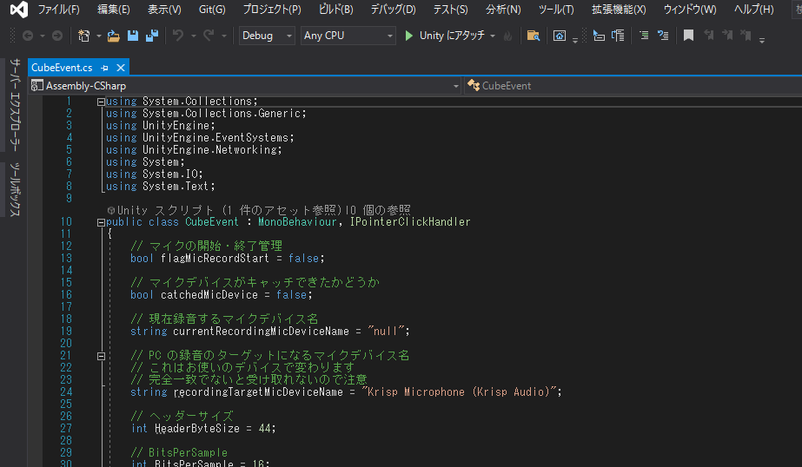Click the browser home window icon
Viewport: 802px width, 467px height.
(x=560, y=36)
